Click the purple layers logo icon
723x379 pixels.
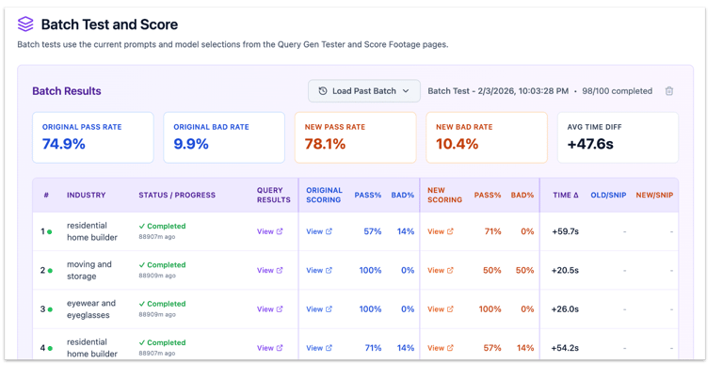[25, 24]
